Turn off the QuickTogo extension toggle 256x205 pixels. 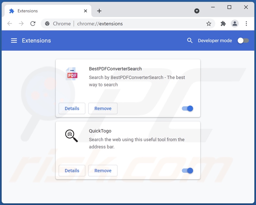click(x=188, y=171)
